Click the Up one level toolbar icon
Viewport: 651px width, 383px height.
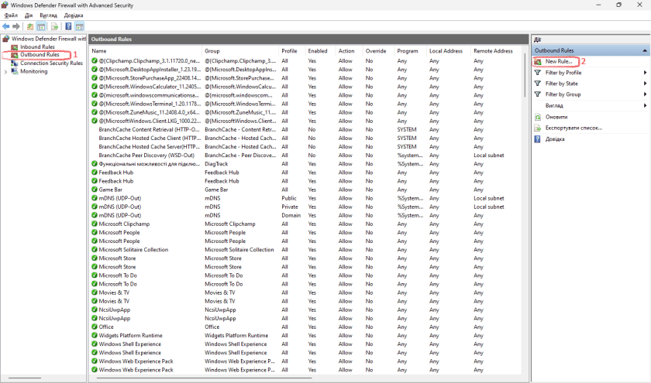click(x=31, y=26)
